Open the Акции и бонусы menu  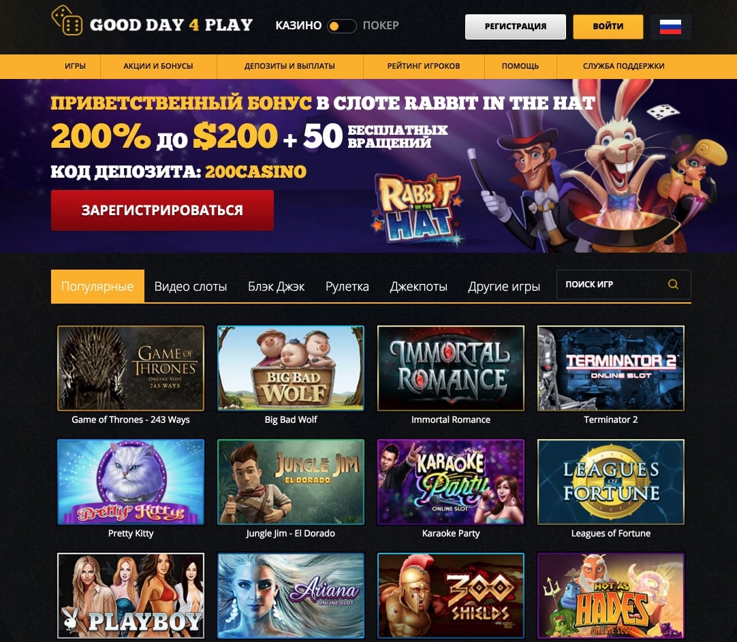159,66
